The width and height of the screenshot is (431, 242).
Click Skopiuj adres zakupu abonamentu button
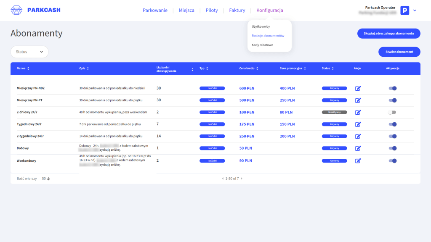tap(388, 33)
